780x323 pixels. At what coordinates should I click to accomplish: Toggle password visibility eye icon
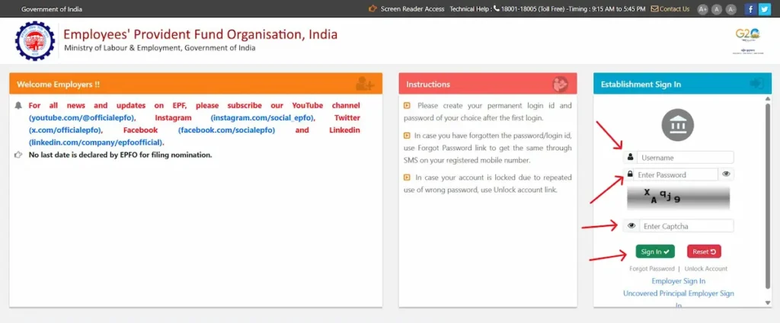[726, 174]
